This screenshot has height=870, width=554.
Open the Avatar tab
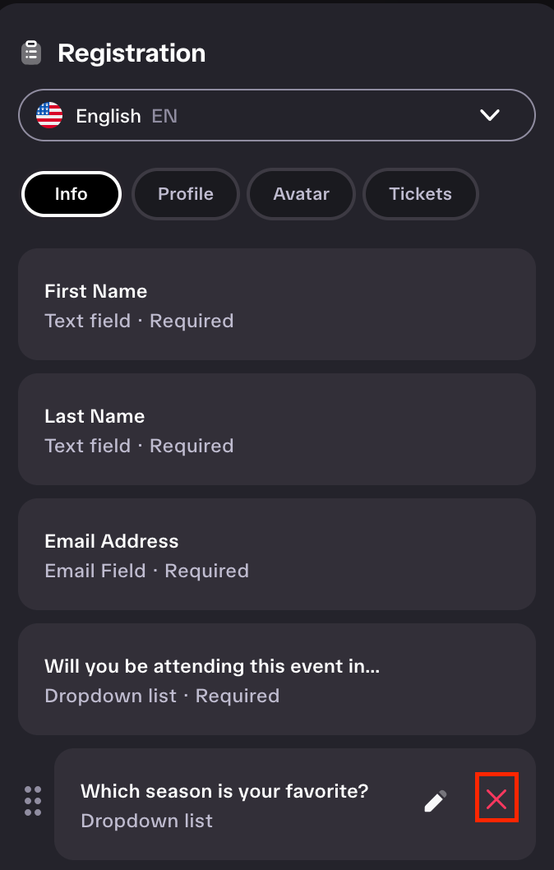[301, 193]
